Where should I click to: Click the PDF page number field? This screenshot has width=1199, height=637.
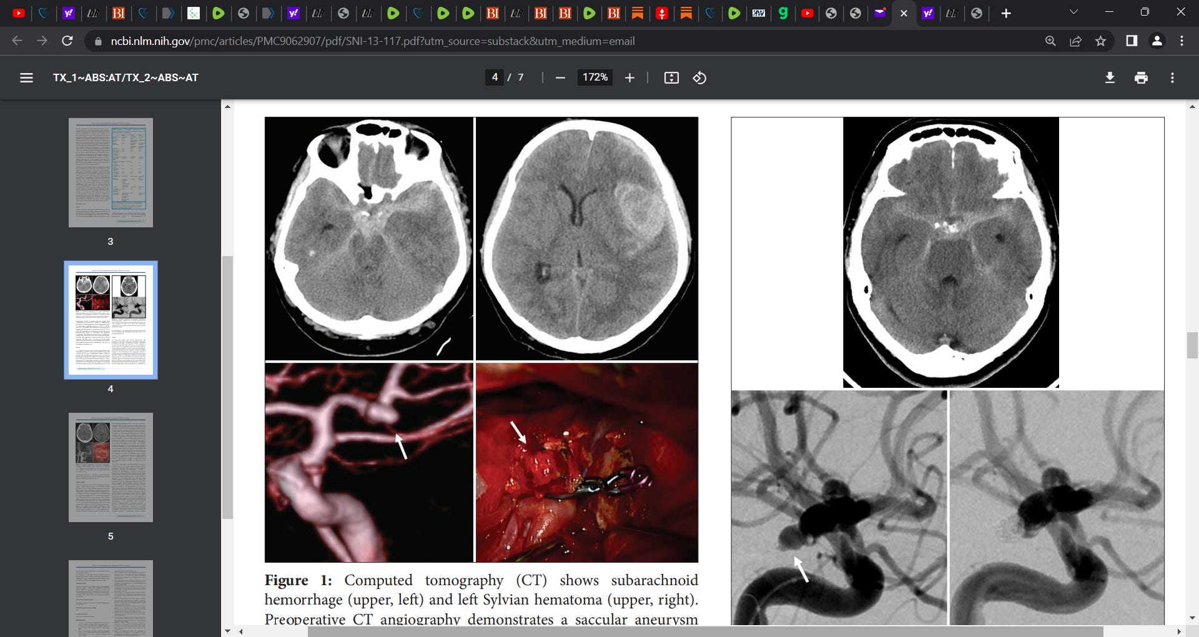point(495,77)
